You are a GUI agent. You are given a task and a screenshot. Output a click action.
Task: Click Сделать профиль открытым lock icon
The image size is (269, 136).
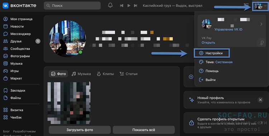192,123
